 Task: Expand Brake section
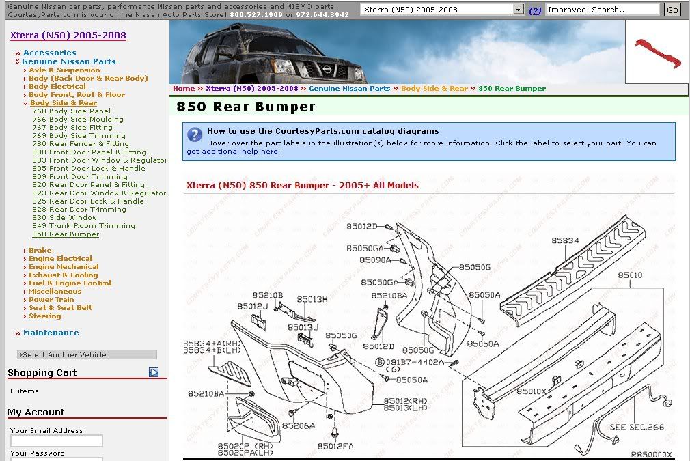pyautogui.click(x=40, y=250)
